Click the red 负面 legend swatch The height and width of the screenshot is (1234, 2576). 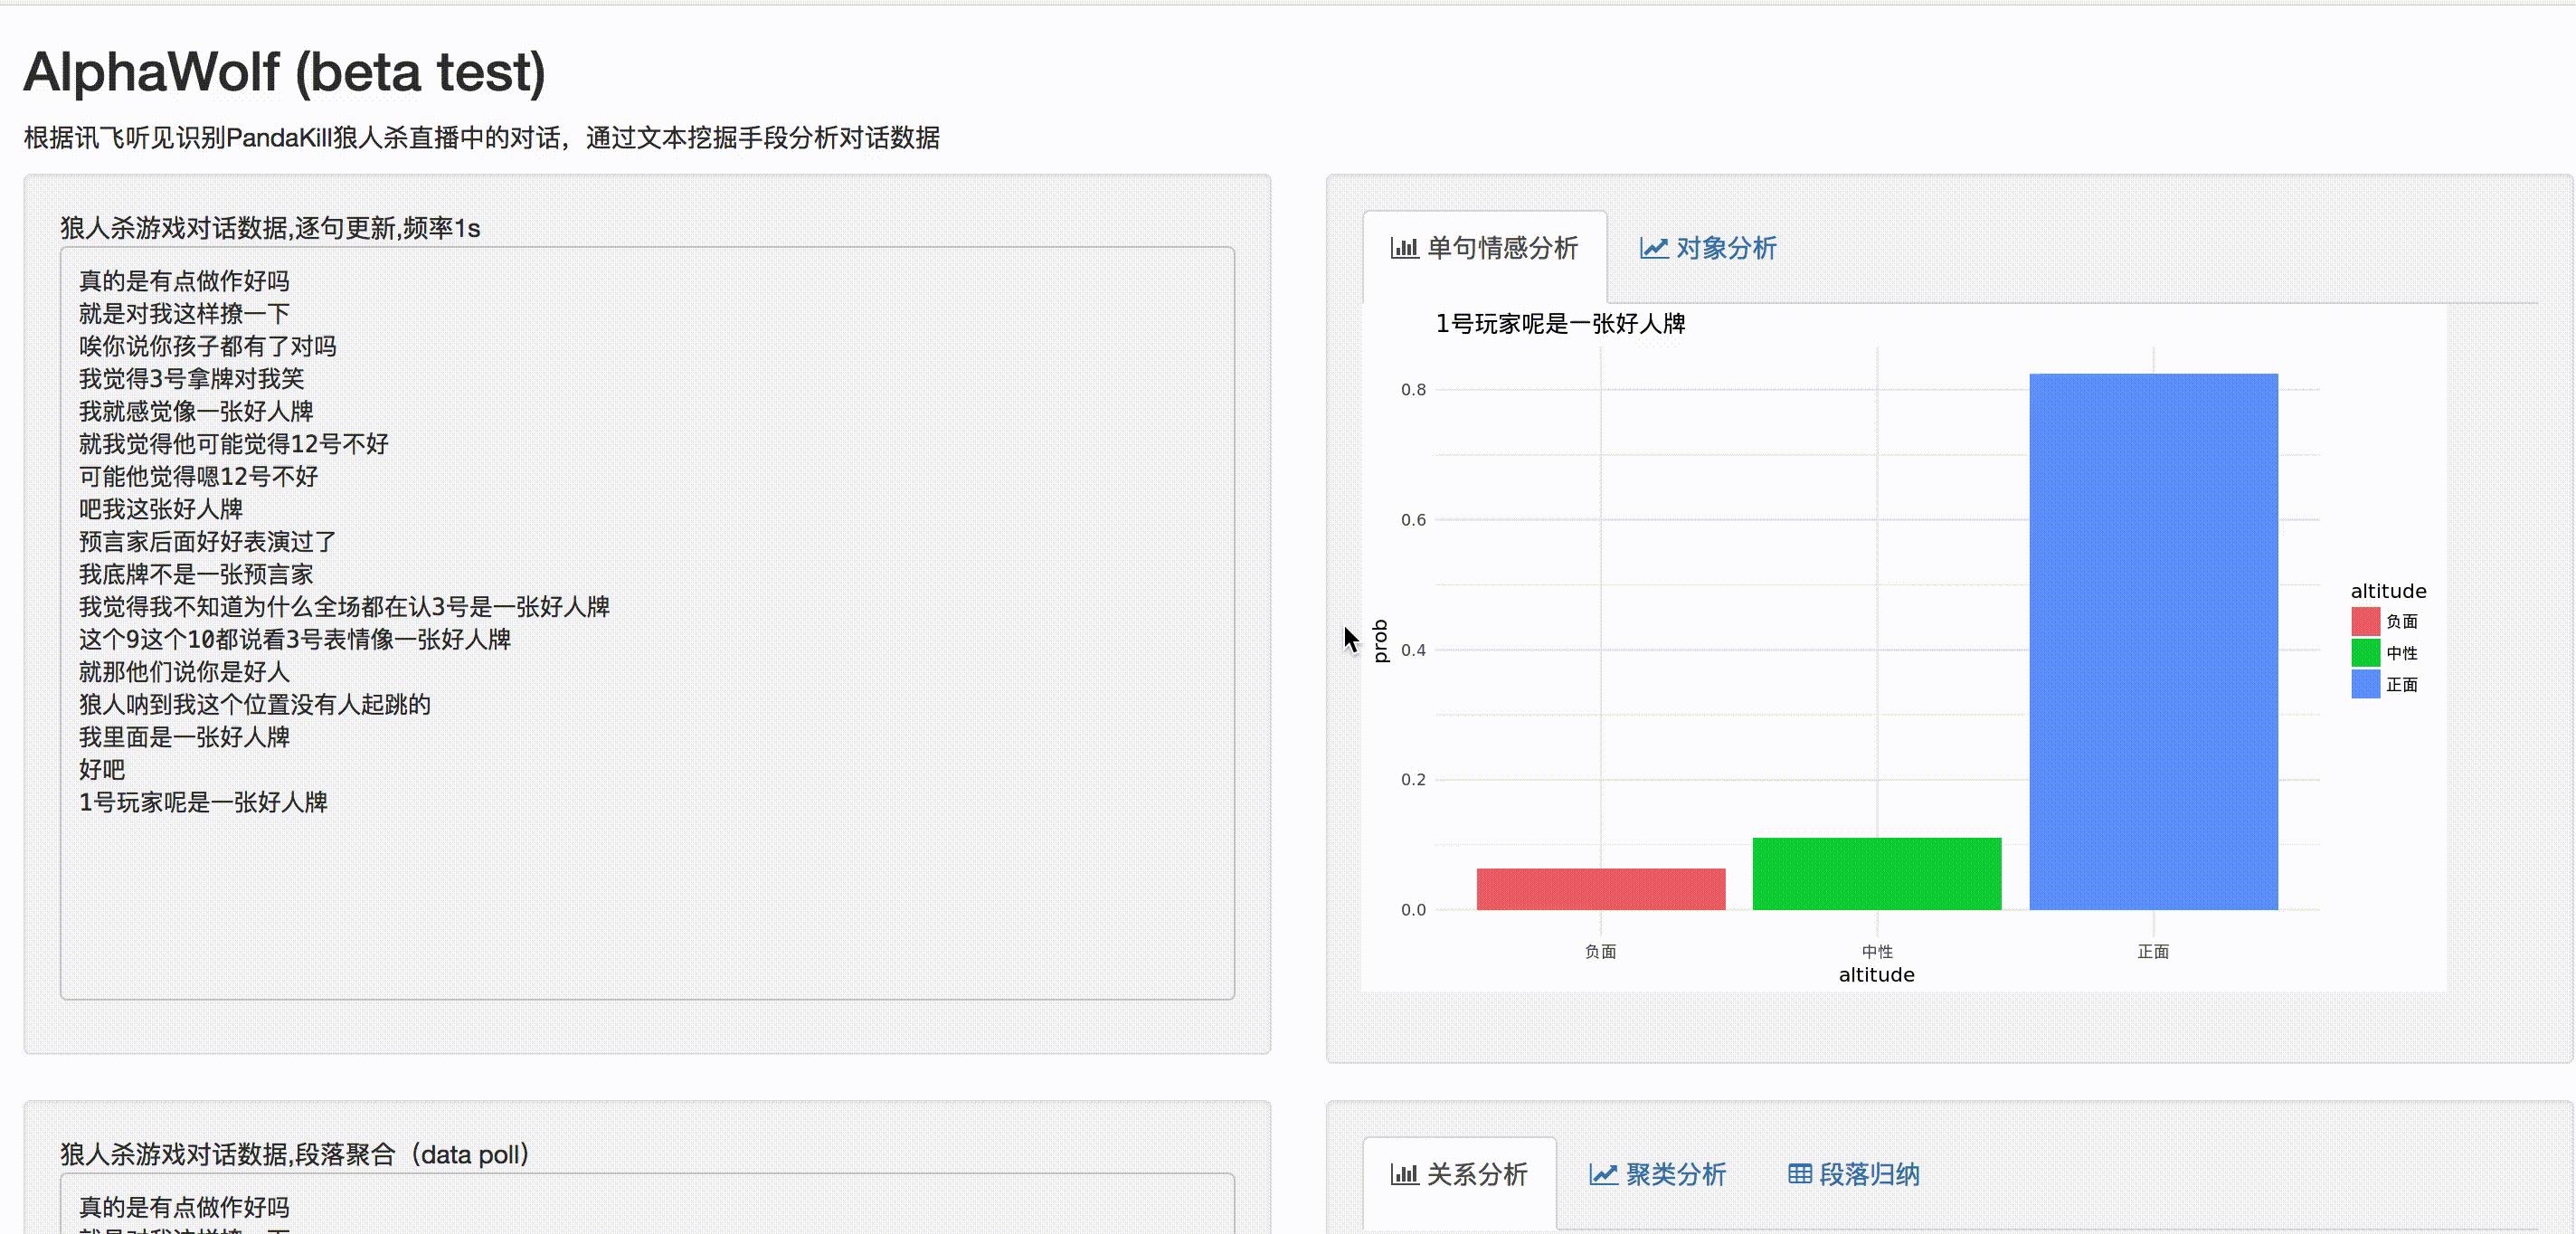(2365, 621)
